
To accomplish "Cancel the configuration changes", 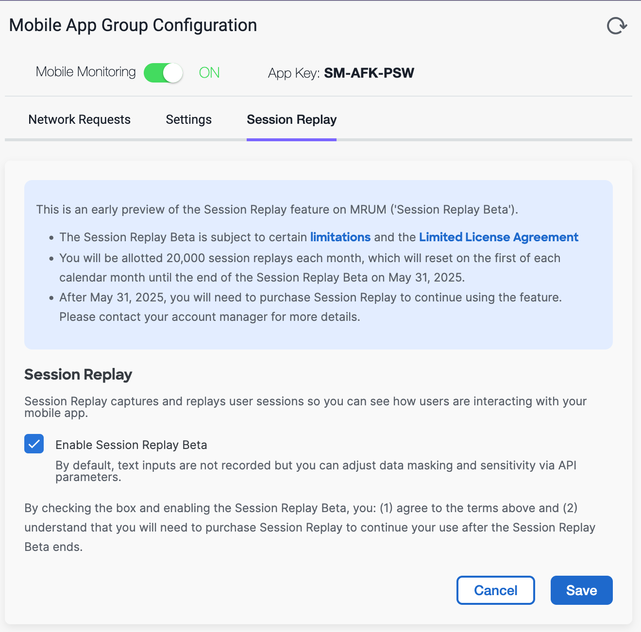I will (x=496, y=590).
